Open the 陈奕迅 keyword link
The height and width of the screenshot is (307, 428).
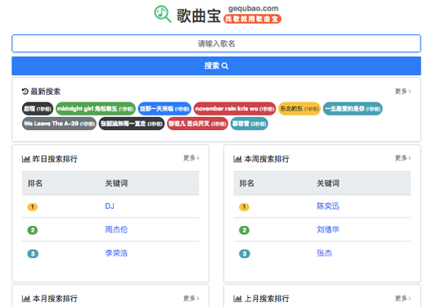(328, 206)
